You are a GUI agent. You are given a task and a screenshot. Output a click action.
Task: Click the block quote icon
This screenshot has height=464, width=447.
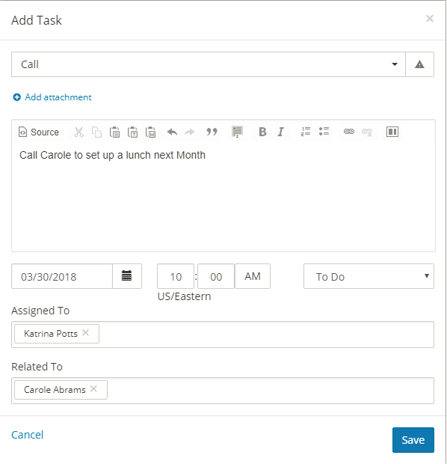pyautogui.click(x=212, y=132)
